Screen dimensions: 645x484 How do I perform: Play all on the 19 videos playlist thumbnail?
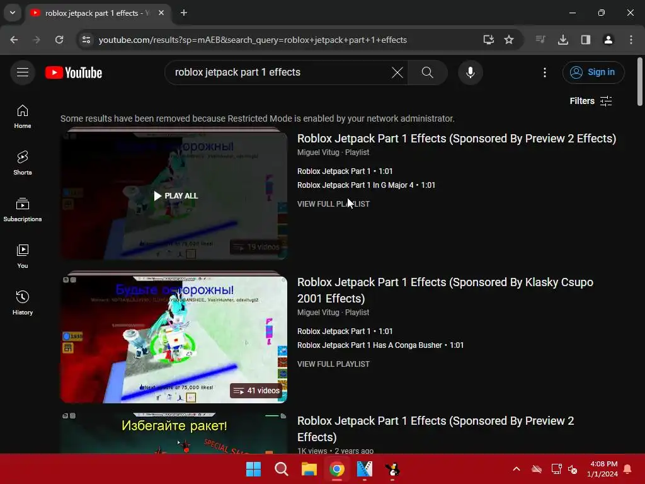coord(174,195)
